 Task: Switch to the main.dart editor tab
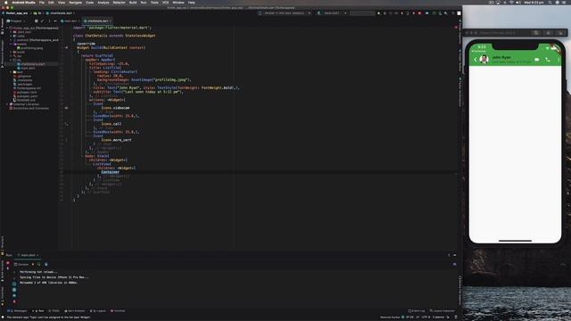tap(70, 21)
